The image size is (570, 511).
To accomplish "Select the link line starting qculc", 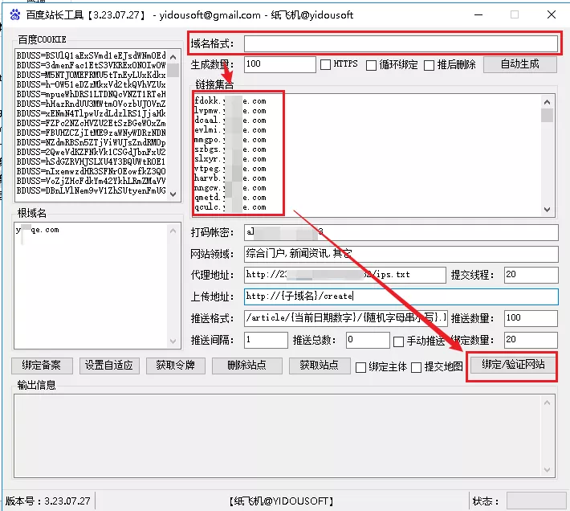I will tap(230, 207).
